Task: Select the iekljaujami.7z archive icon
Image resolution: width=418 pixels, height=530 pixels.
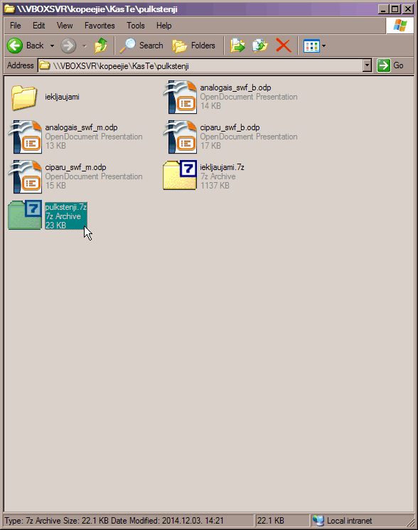Action: point(180,175)
